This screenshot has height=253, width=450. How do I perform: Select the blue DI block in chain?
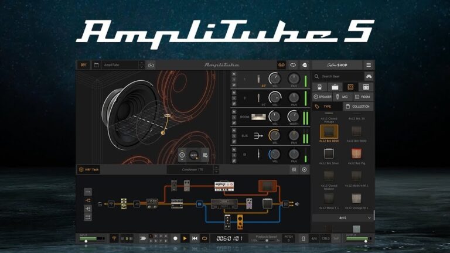click(199, 204)
